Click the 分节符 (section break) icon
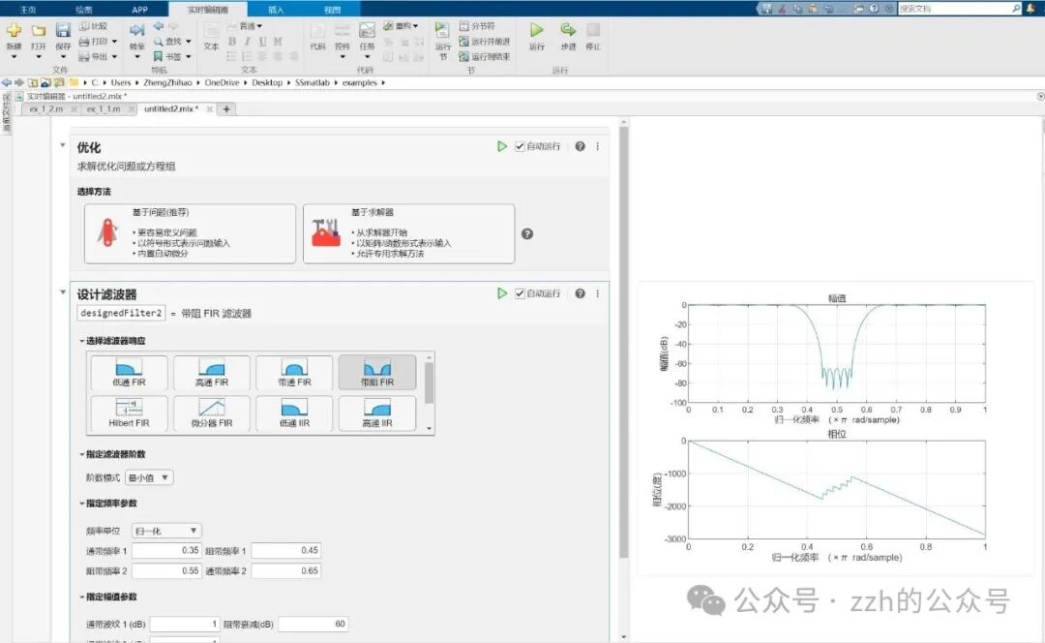The image size is (1045, 643). pos(464,23)
